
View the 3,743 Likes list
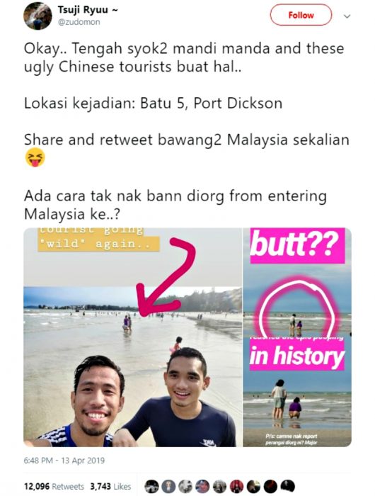[x=110, y=486]
